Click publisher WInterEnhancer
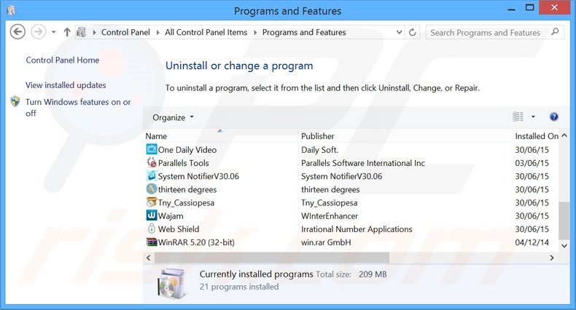Screen dimensions: 576x310 pos(329,216)
